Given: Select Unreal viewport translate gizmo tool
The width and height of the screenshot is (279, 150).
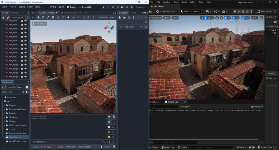Looking at the screenshot, I should (x=205, y=18).
